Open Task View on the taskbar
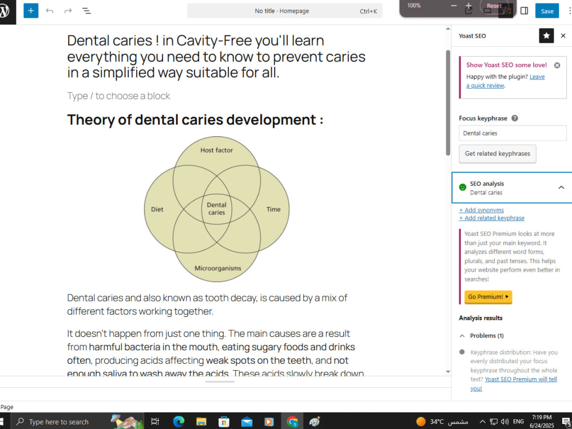The image size is (572, 429). [x=155, y=422]
